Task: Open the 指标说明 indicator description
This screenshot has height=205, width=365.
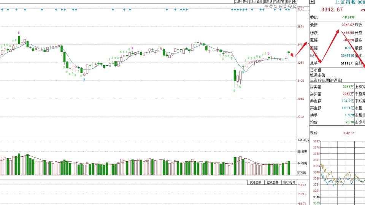Action: tap(289, 183)
